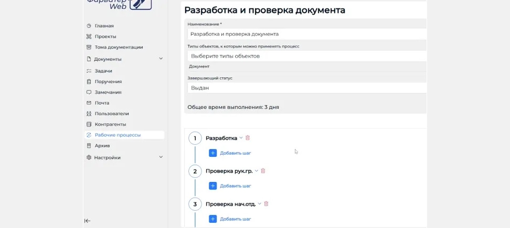This screenshot has width=510, height=228.
Task: Click Добавить шаг under Проверка рук.гр.
Action: click(x=236, y=186)
